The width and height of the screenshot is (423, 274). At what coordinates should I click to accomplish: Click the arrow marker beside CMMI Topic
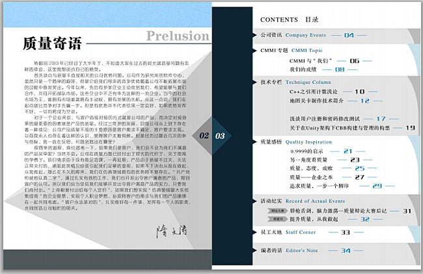pyautogui.click(x=254, y=49)
